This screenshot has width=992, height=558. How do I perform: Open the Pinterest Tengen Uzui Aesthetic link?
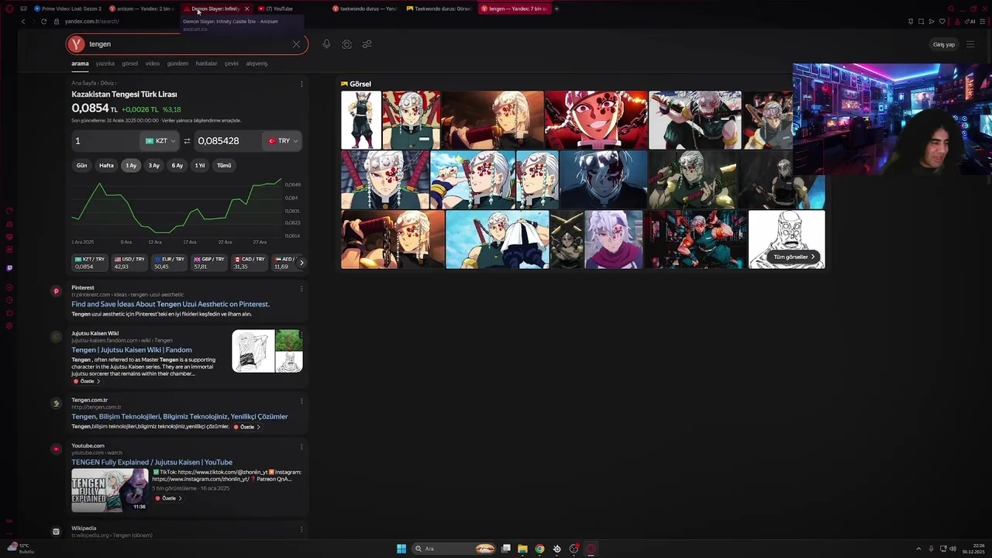click(170, 304)
